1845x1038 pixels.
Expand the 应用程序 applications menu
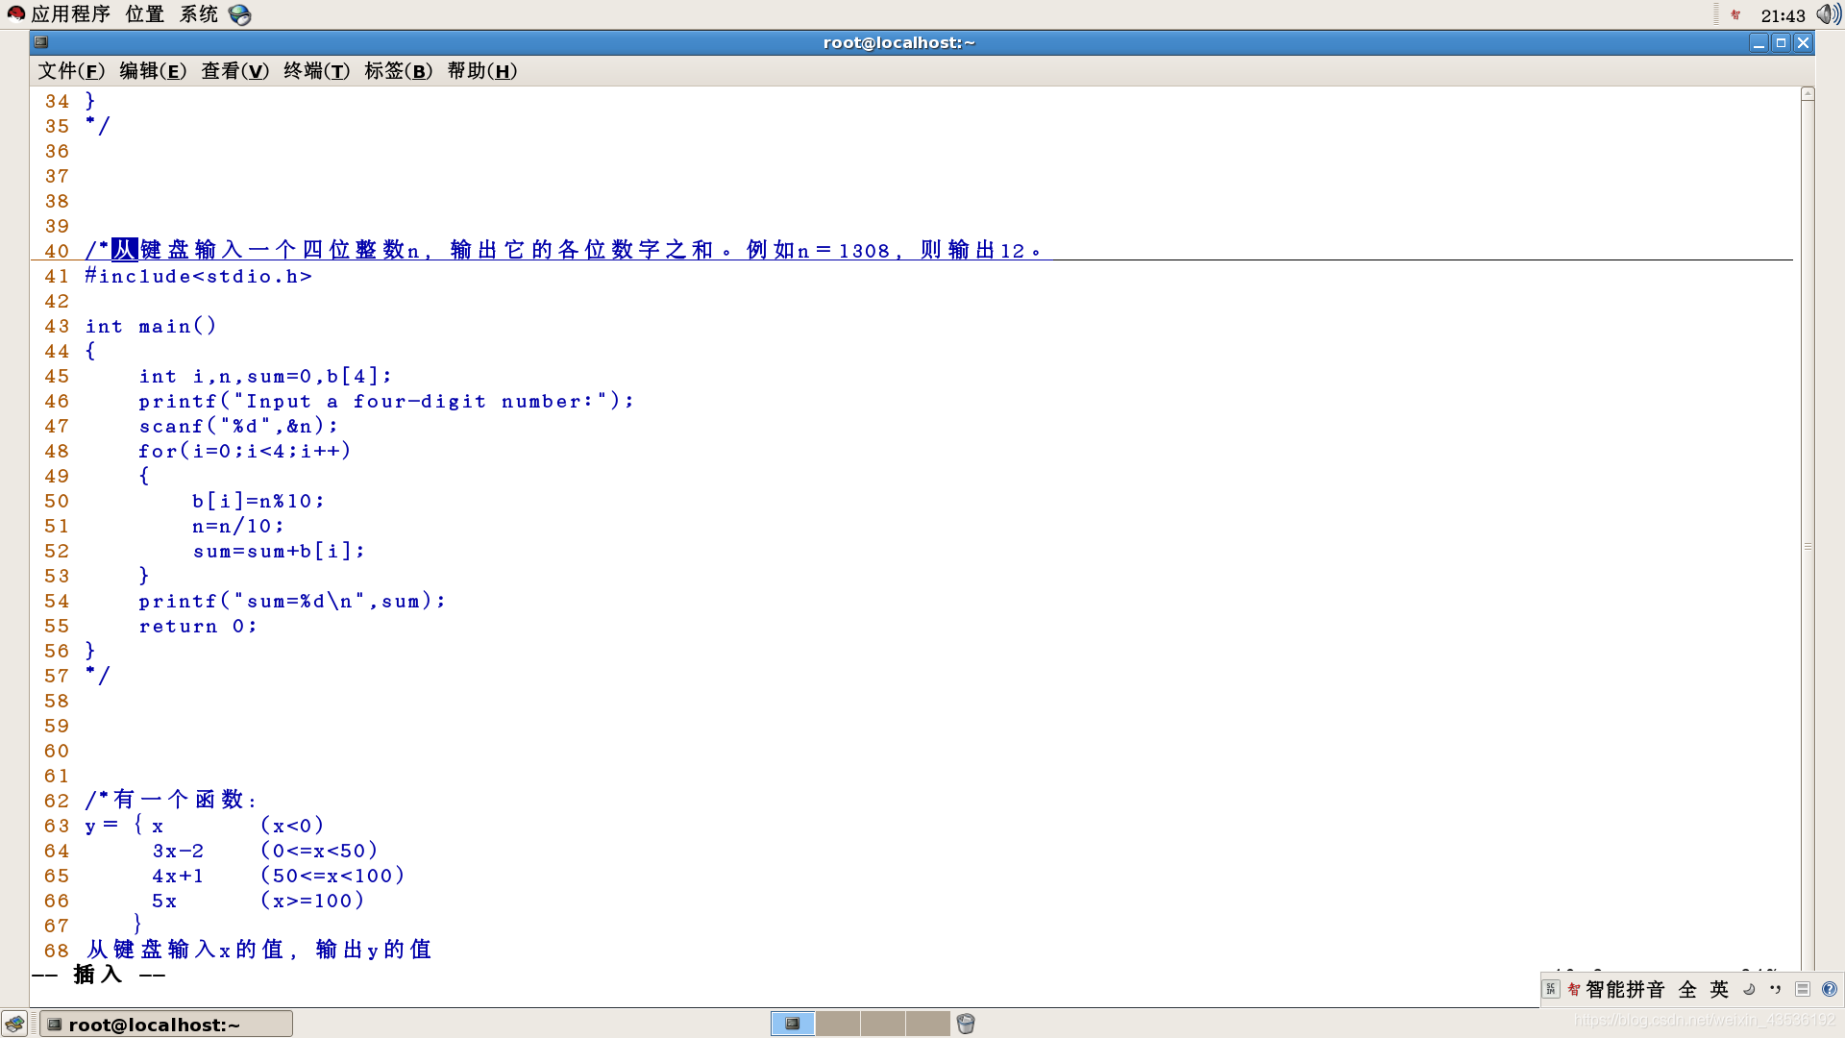70,14
